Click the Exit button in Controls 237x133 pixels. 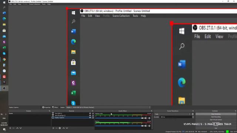(216, 128)
